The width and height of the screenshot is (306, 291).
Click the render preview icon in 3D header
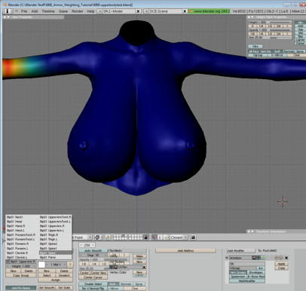coord(193,237)
